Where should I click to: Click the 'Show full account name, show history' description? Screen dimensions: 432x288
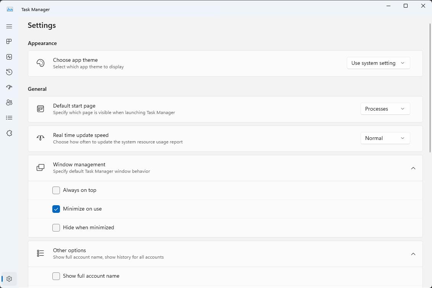pyautogui.click(x=108, y=257)
